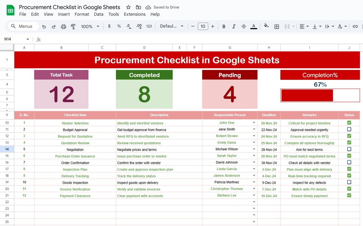
Task: Uncheck Purchase Order Issuance status checkbox
Action: [349, 156]
